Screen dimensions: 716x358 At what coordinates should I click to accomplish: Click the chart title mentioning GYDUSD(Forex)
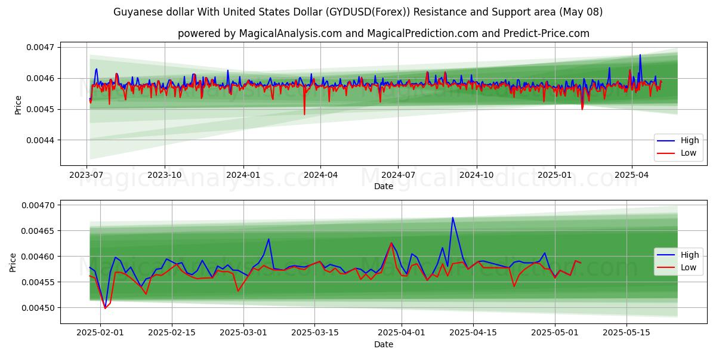click(358, 12)
